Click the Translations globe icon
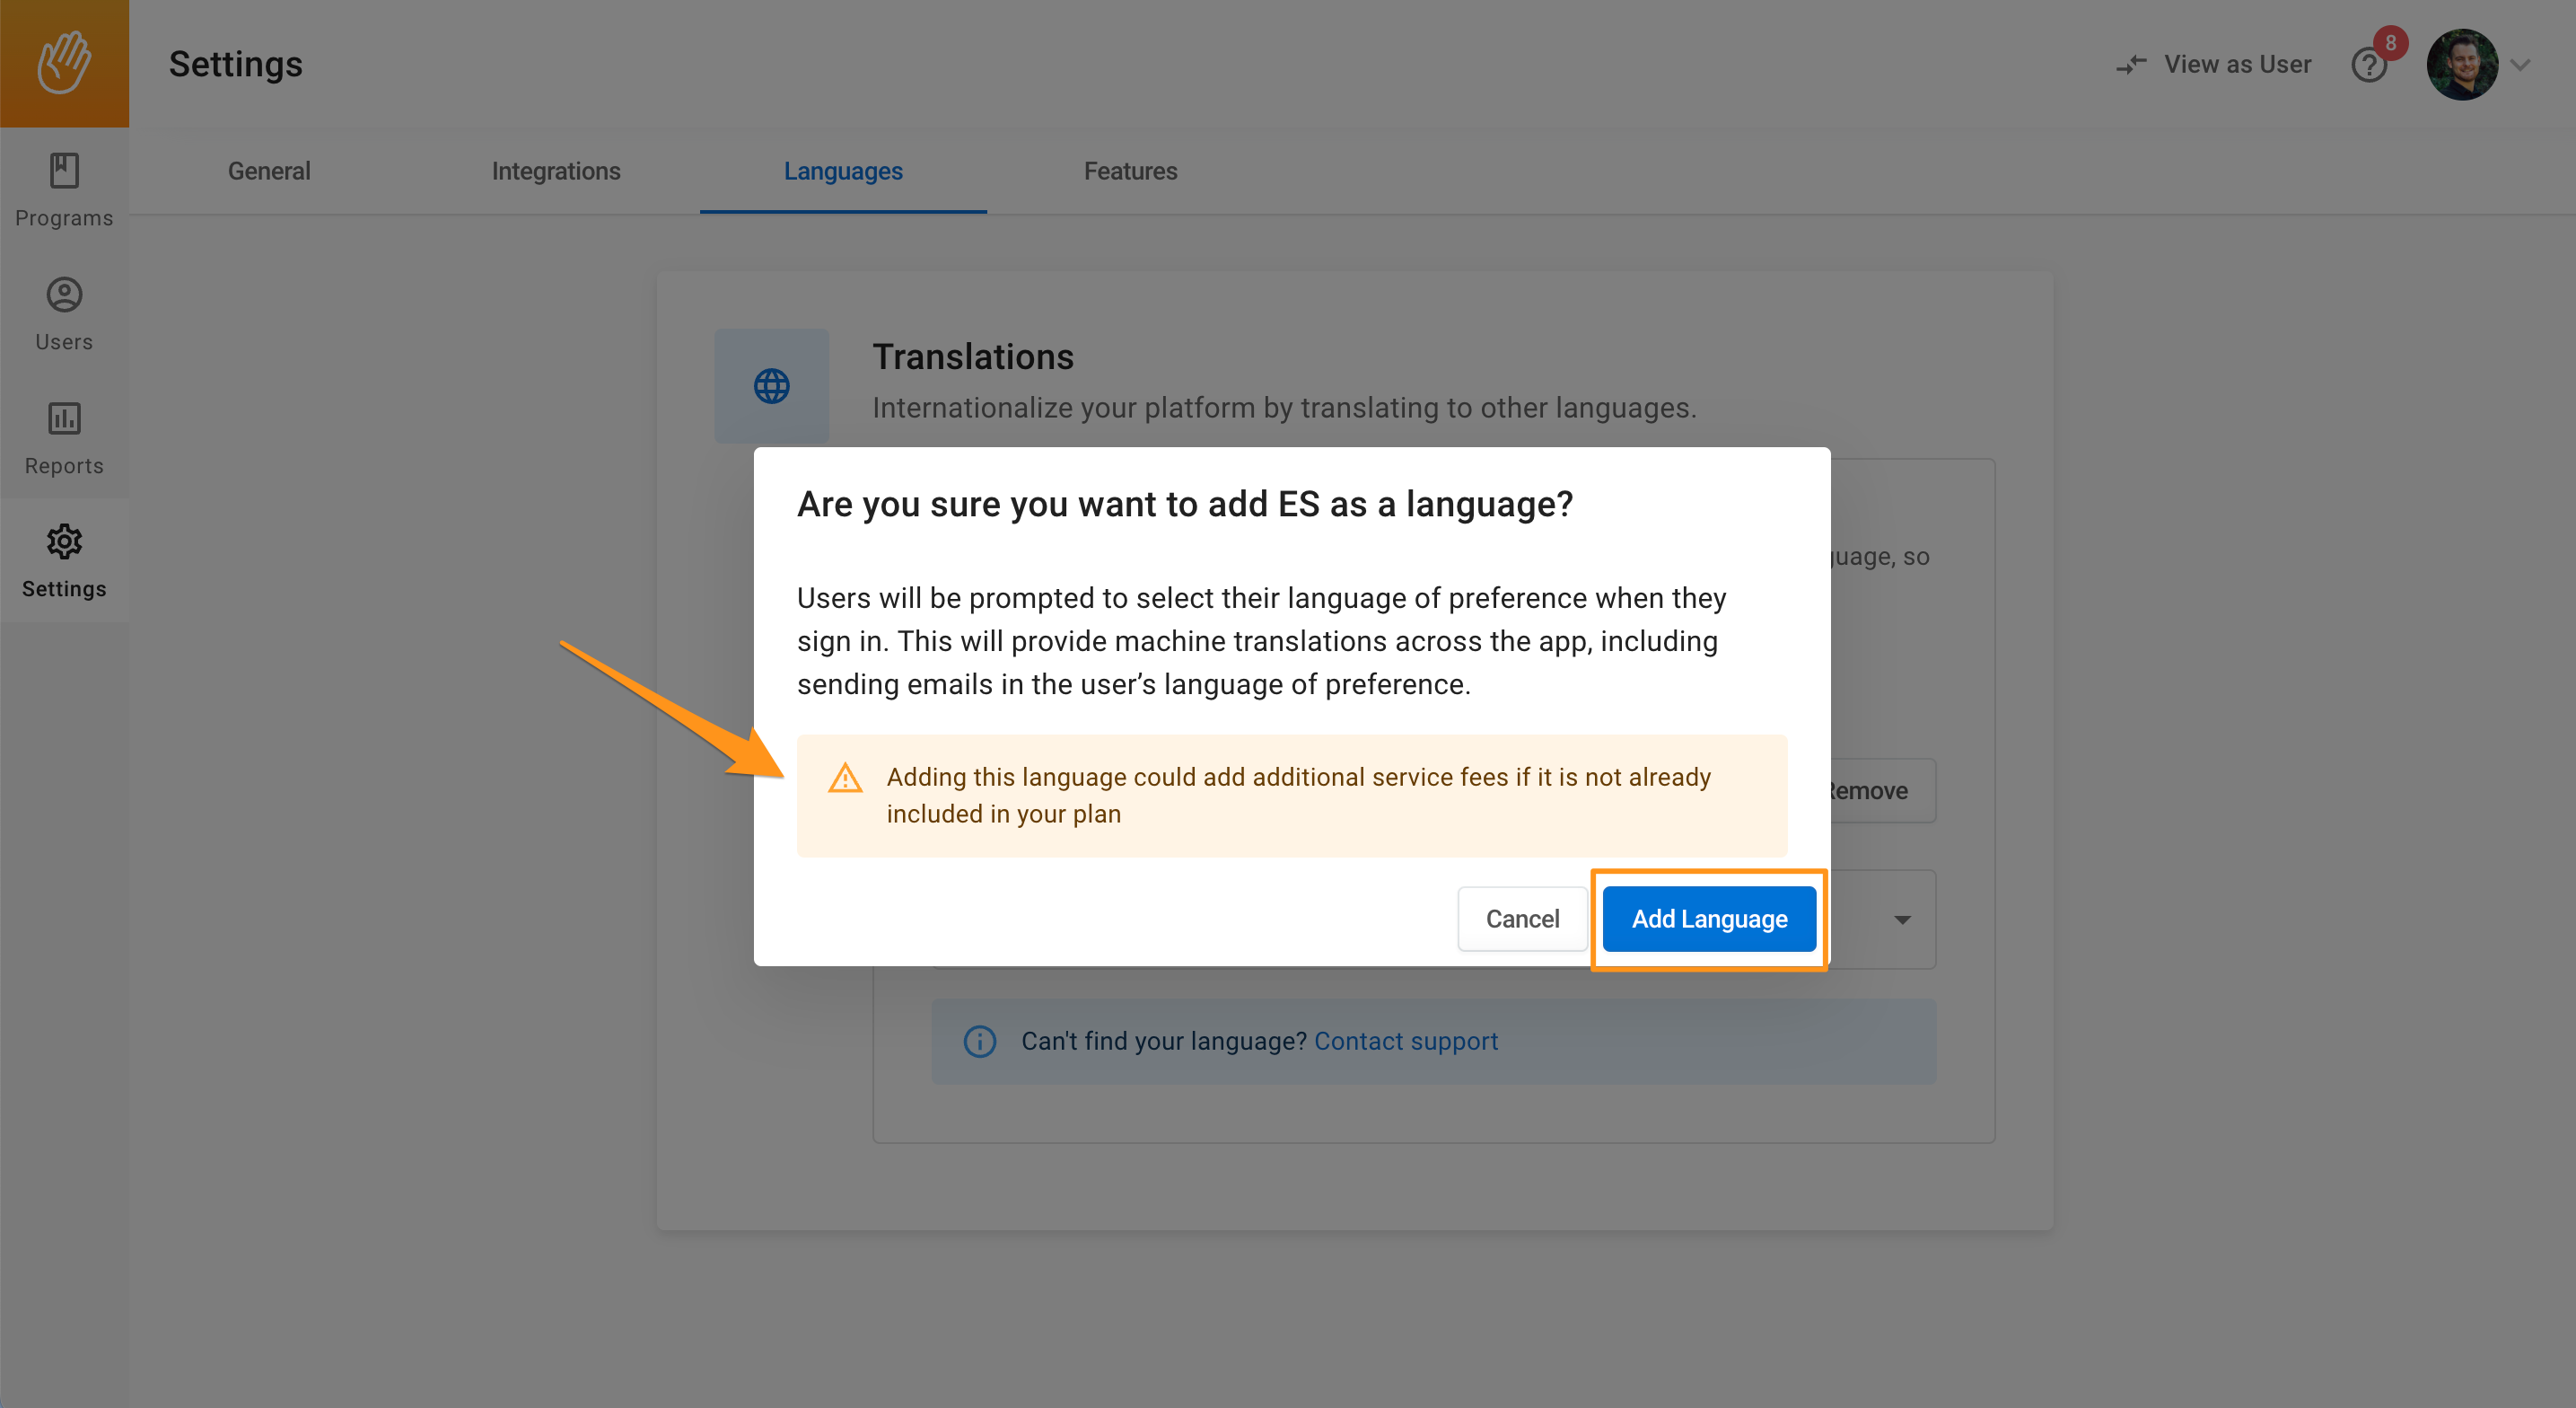 click(771, 385)
